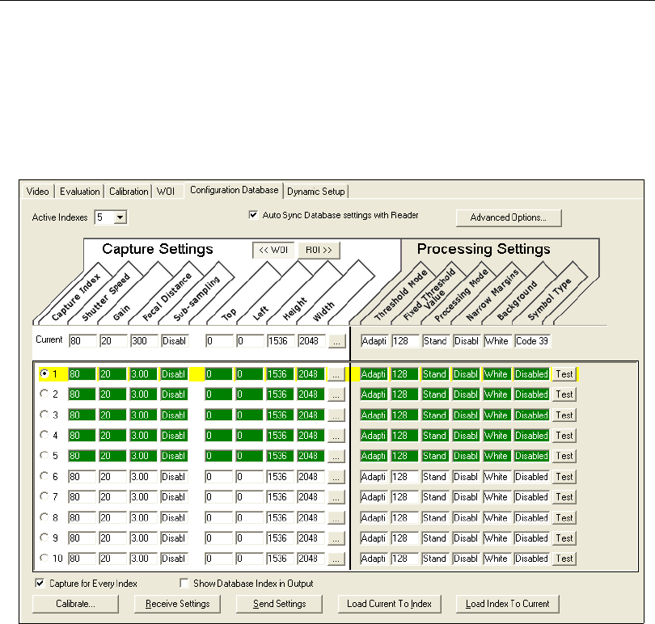Click index 4 Processing Mode Stand field
The width and height of the screenshot is (655, 624).
click(x=435, y=436)
